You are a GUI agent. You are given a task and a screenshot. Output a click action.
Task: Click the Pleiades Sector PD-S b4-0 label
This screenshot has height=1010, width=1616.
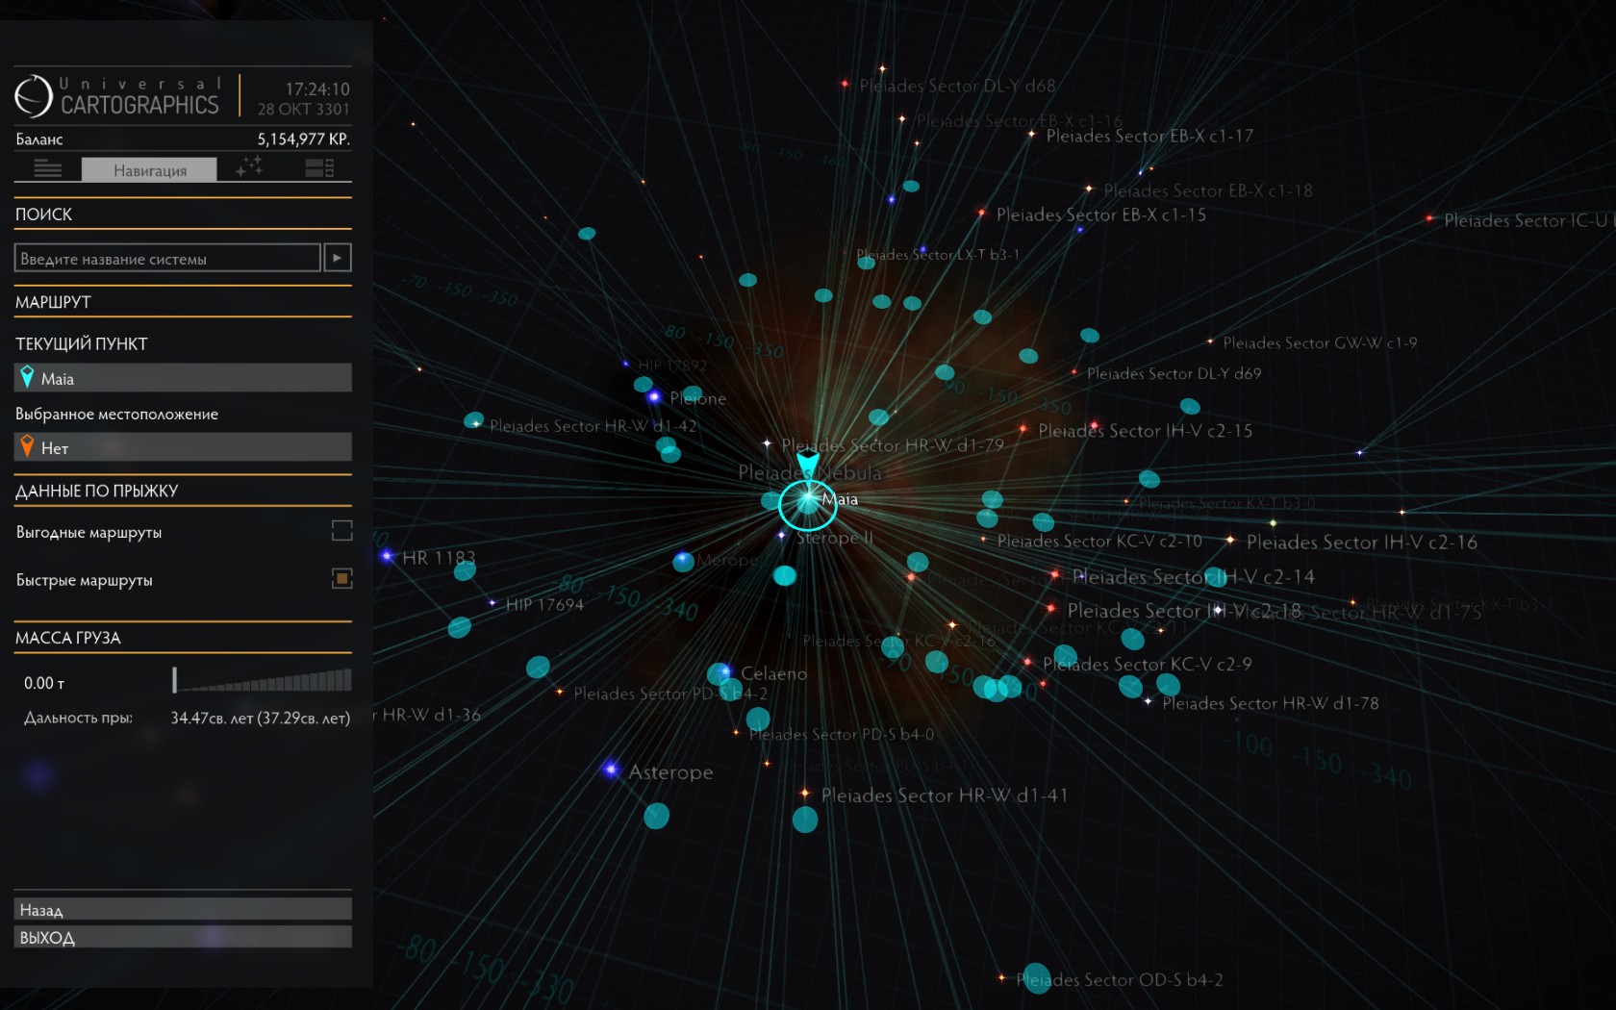(842, 735)
